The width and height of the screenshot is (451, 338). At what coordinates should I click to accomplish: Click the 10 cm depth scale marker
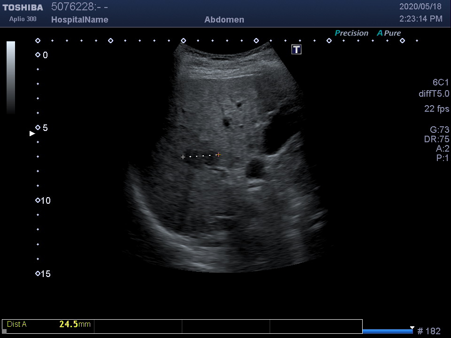coord(38,200)
